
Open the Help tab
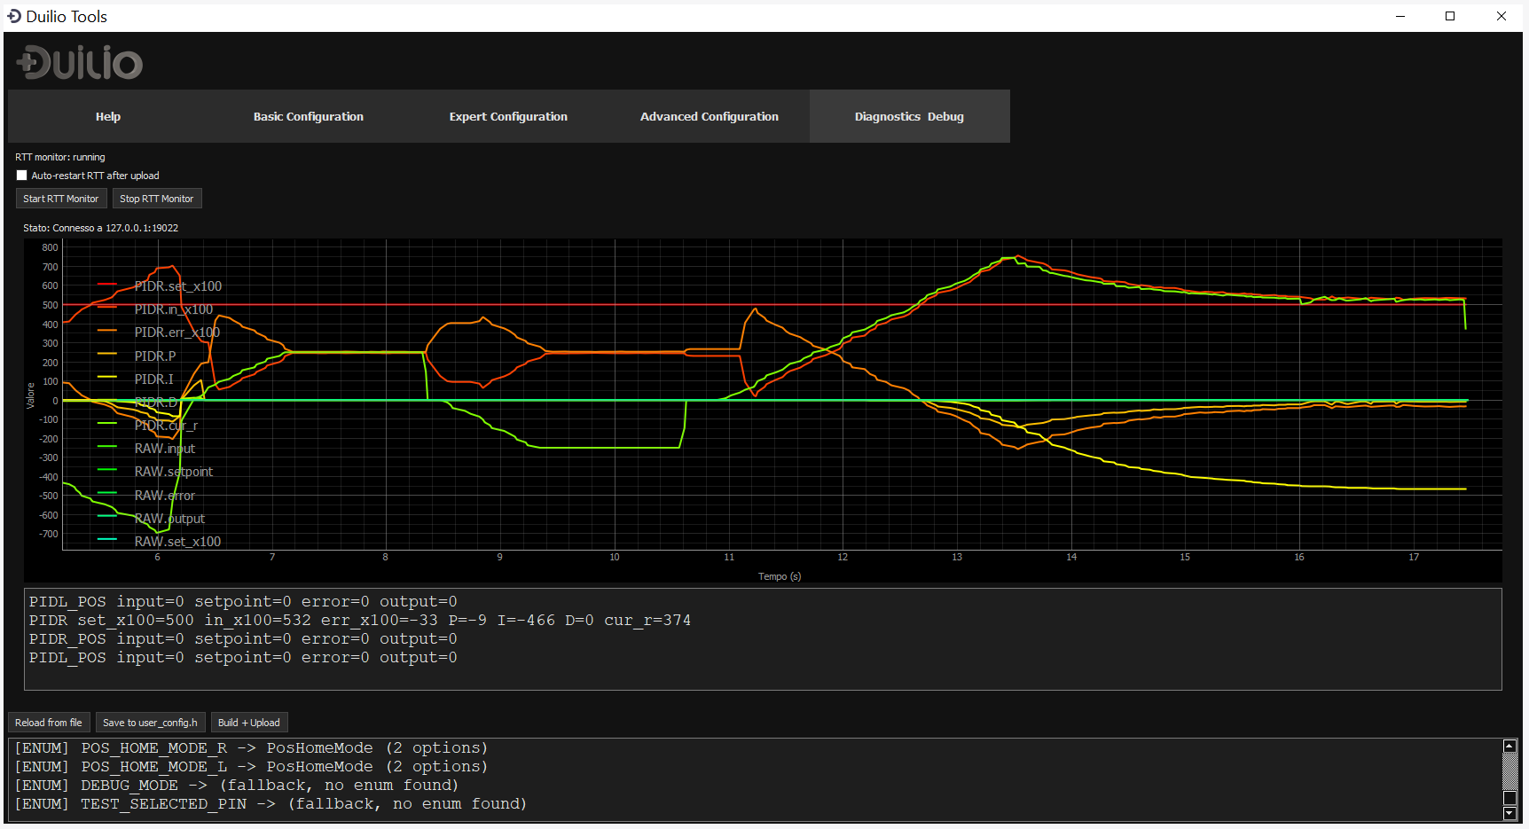107,116
